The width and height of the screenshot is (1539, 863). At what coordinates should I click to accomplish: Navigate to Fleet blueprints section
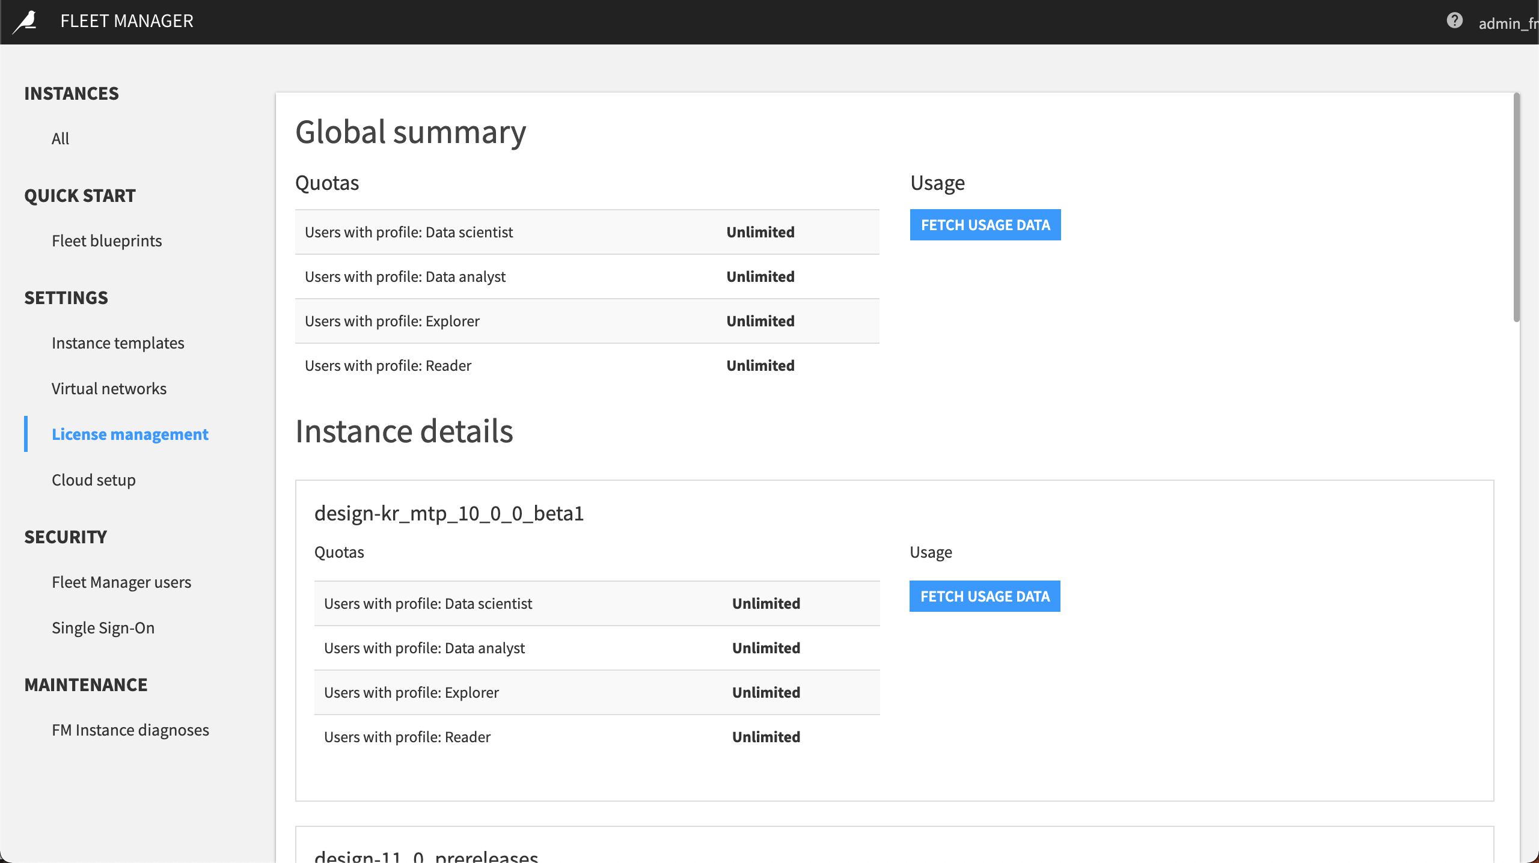tap(107, 240)
